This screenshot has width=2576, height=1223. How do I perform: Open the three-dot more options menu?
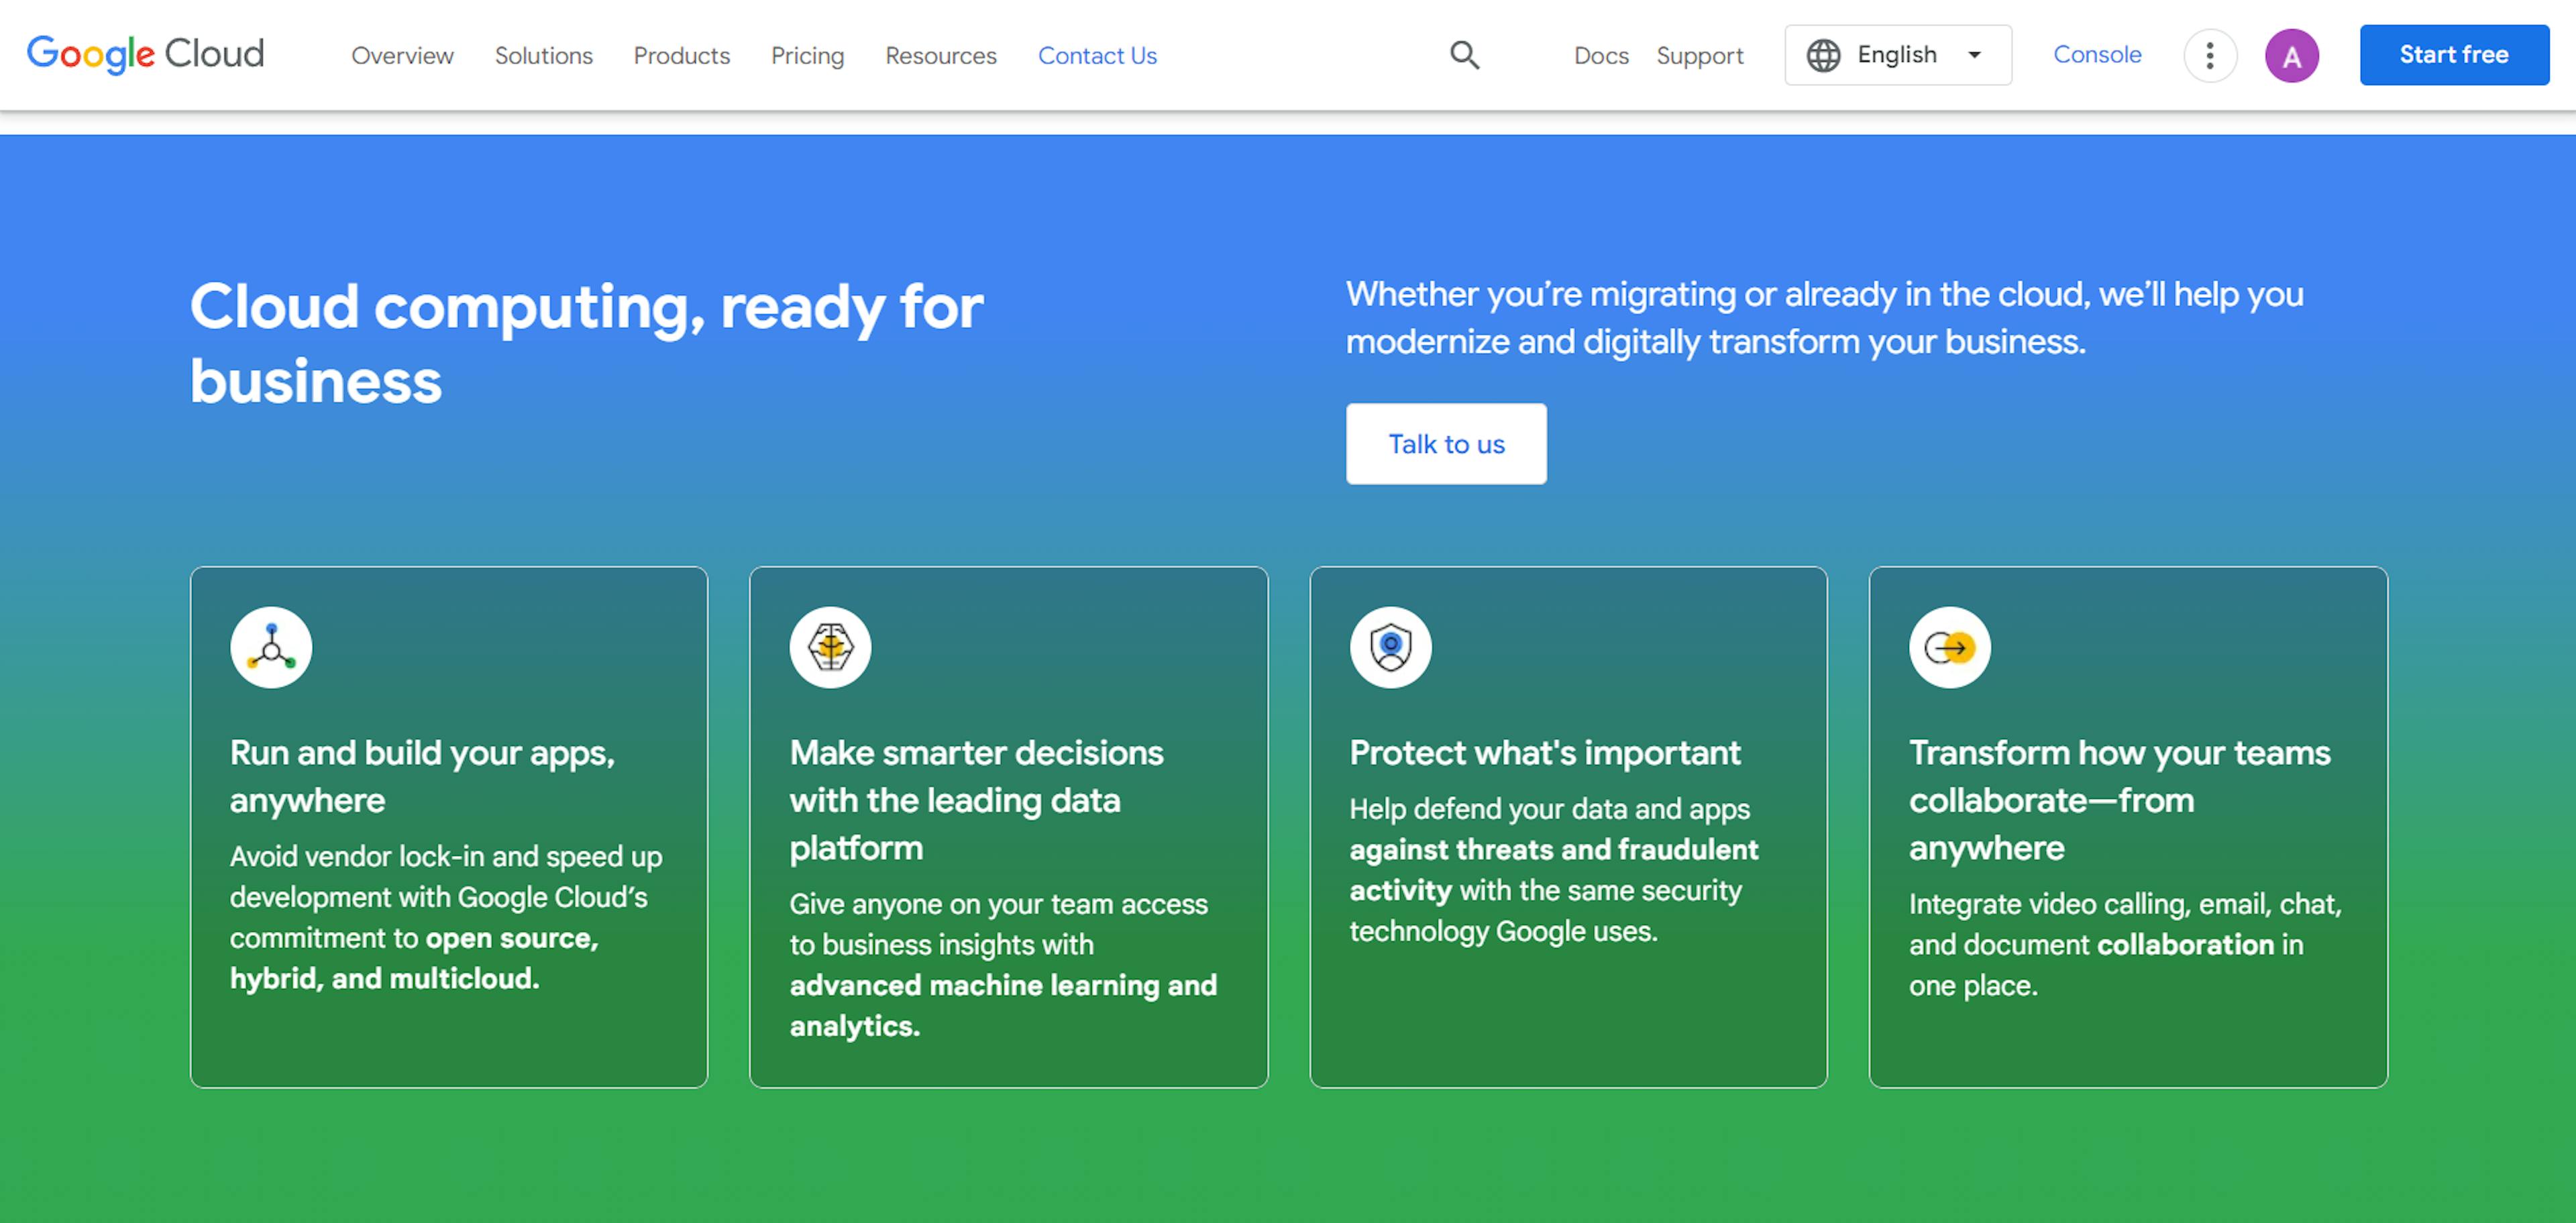pyautogui.click(x=2209, y=55)
